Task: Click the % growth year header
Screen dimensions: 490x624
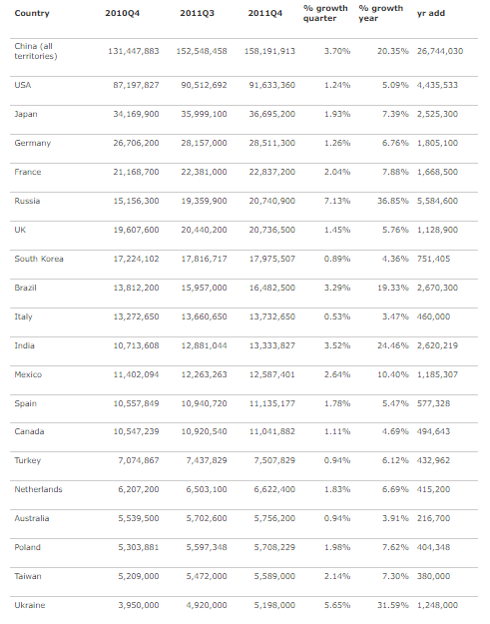Action: tap(380, 13)
